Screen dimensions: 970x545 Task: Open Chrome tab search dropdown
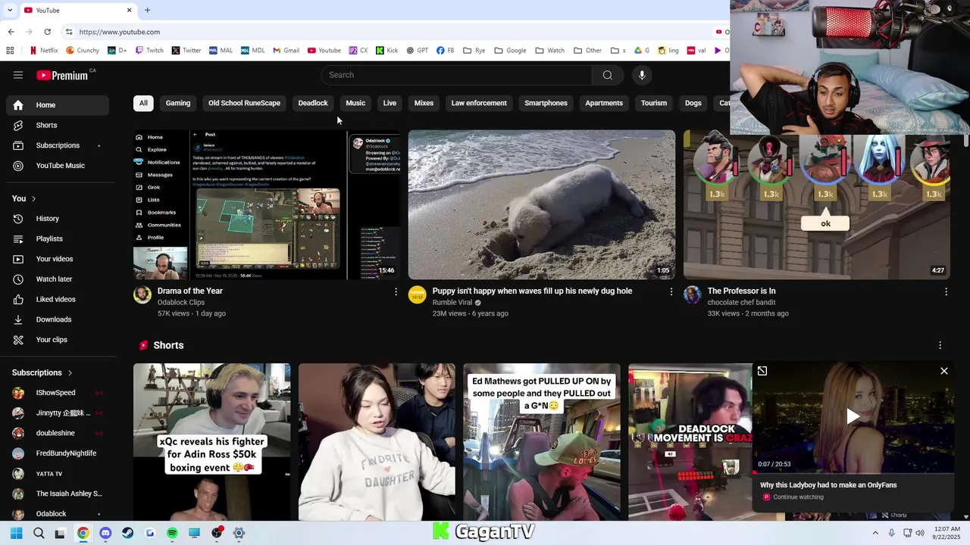10,10
